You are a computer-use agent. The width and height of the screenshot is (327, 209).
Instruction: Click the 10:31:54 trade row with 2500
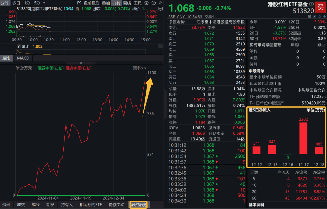tap(207, 156)
